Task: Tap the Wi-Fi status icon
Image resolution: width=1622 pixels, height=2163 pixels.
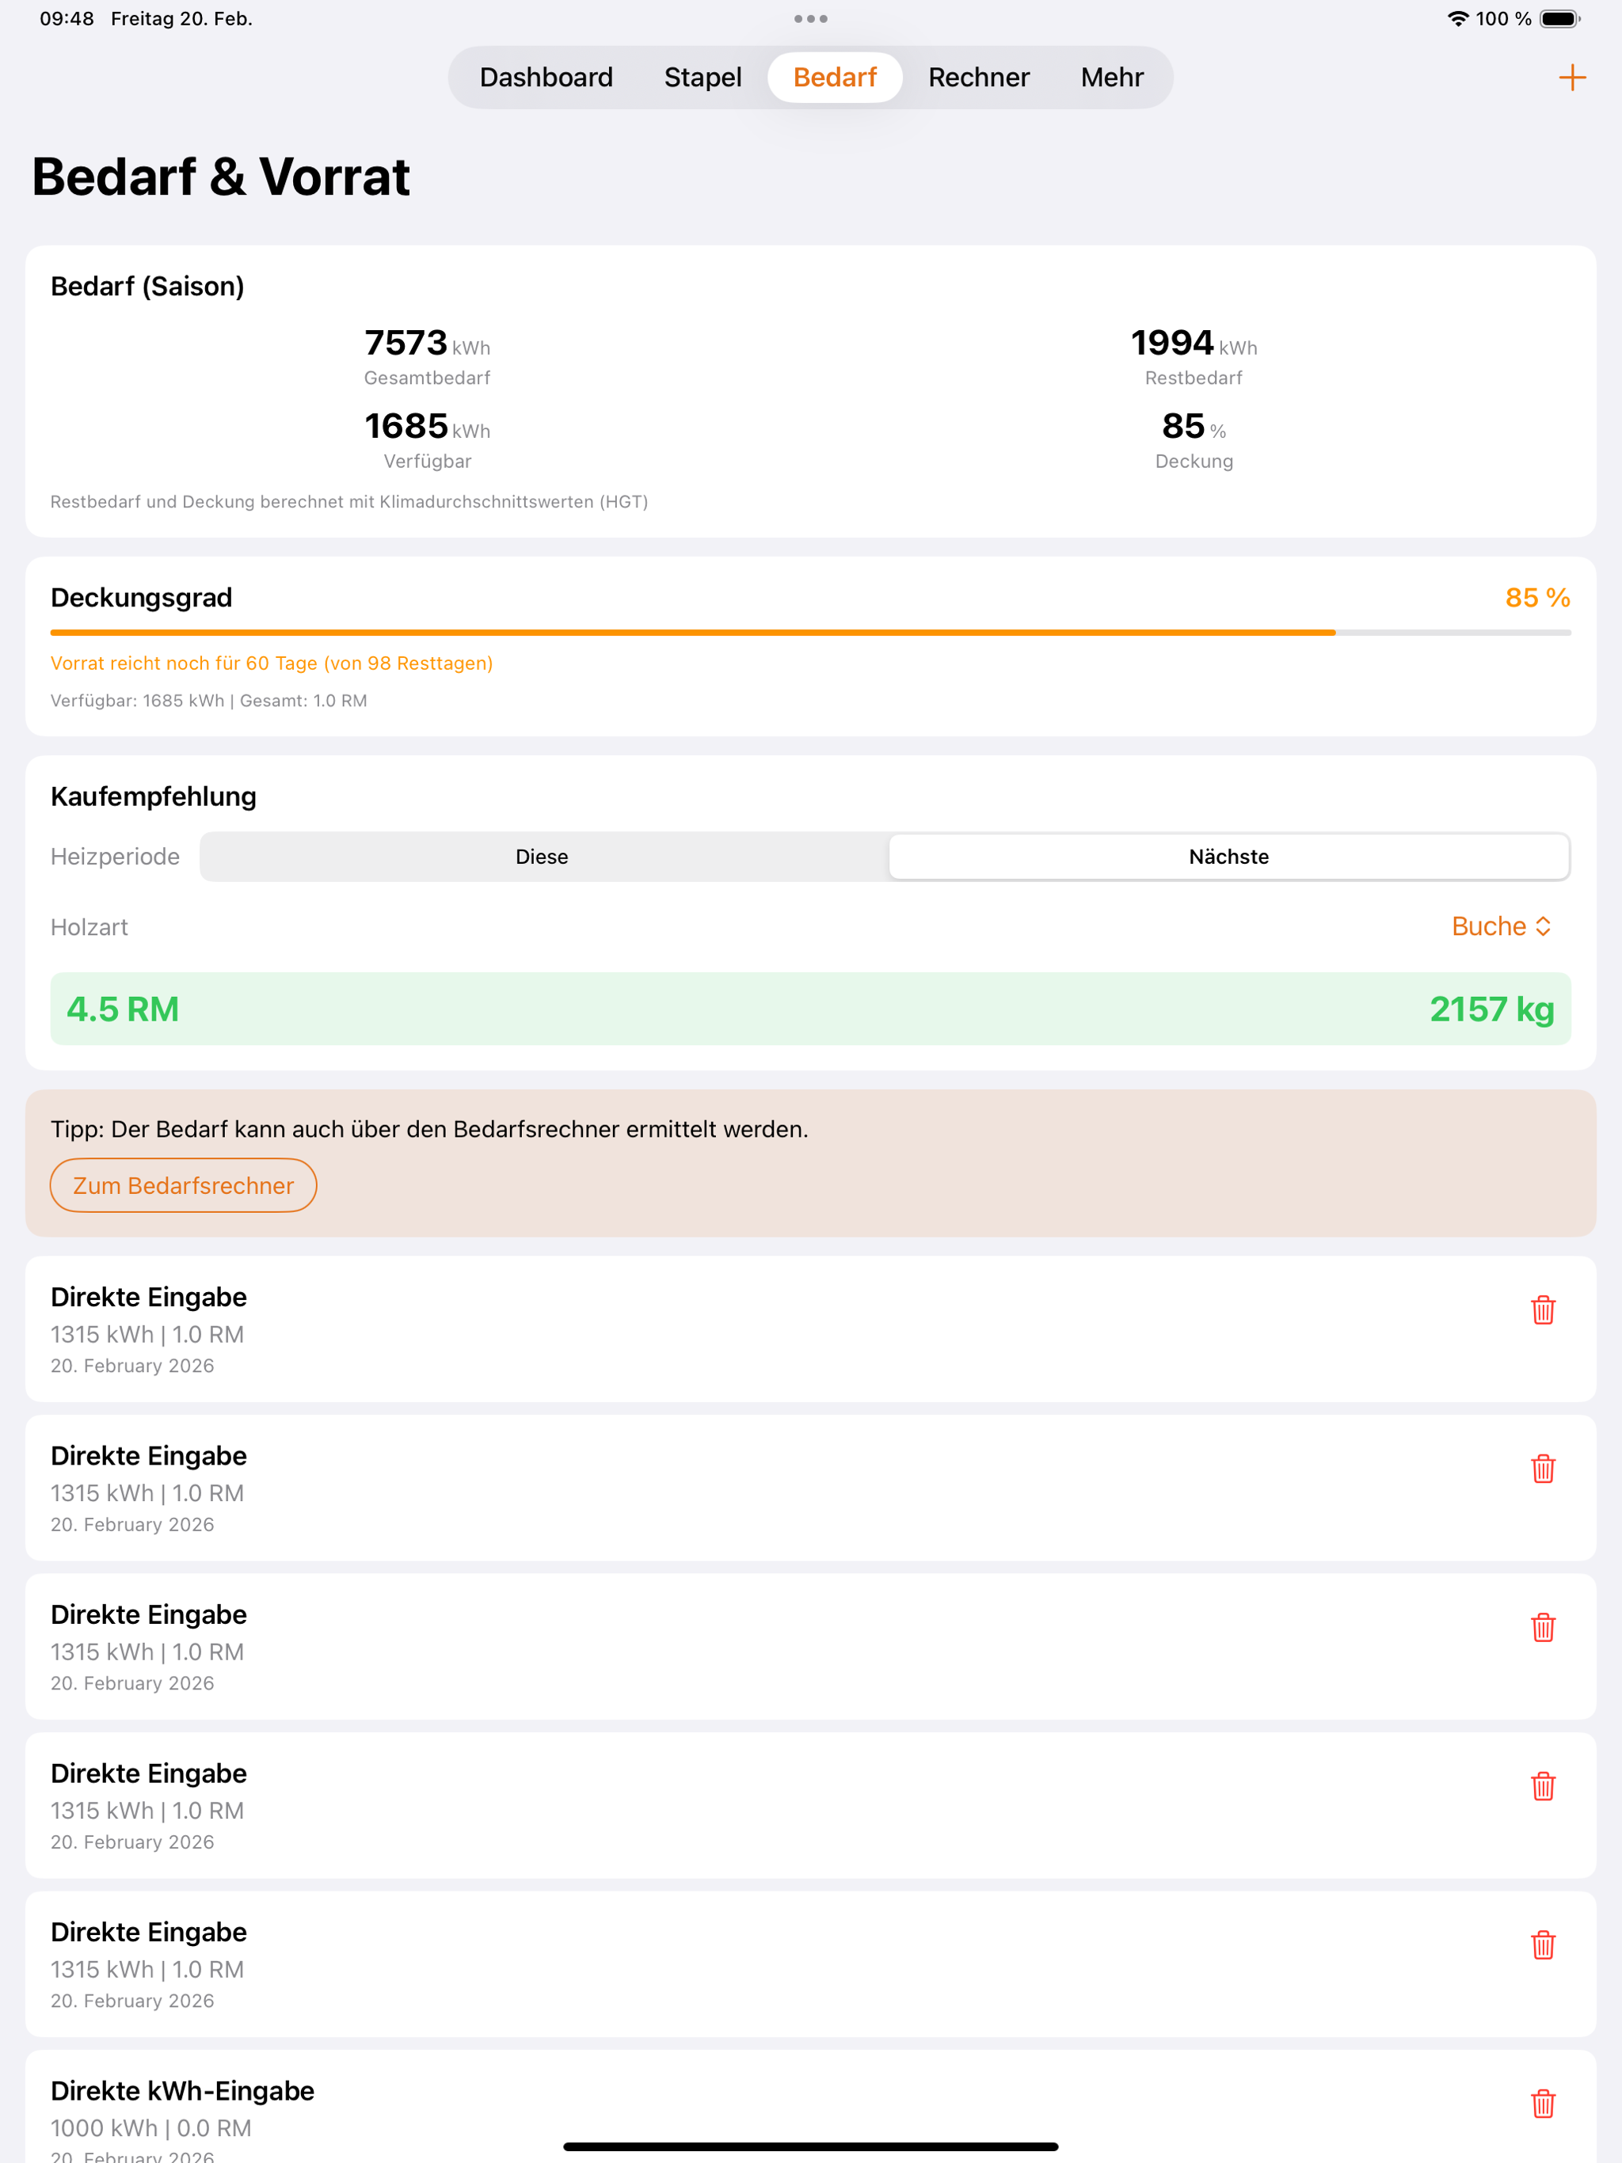Action: (1457, 18)
